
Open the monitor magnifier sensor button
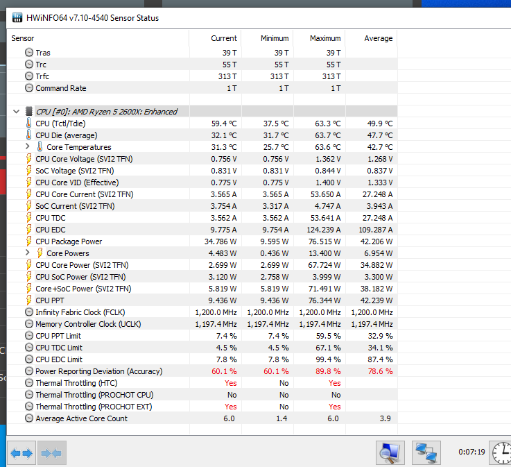390,453
